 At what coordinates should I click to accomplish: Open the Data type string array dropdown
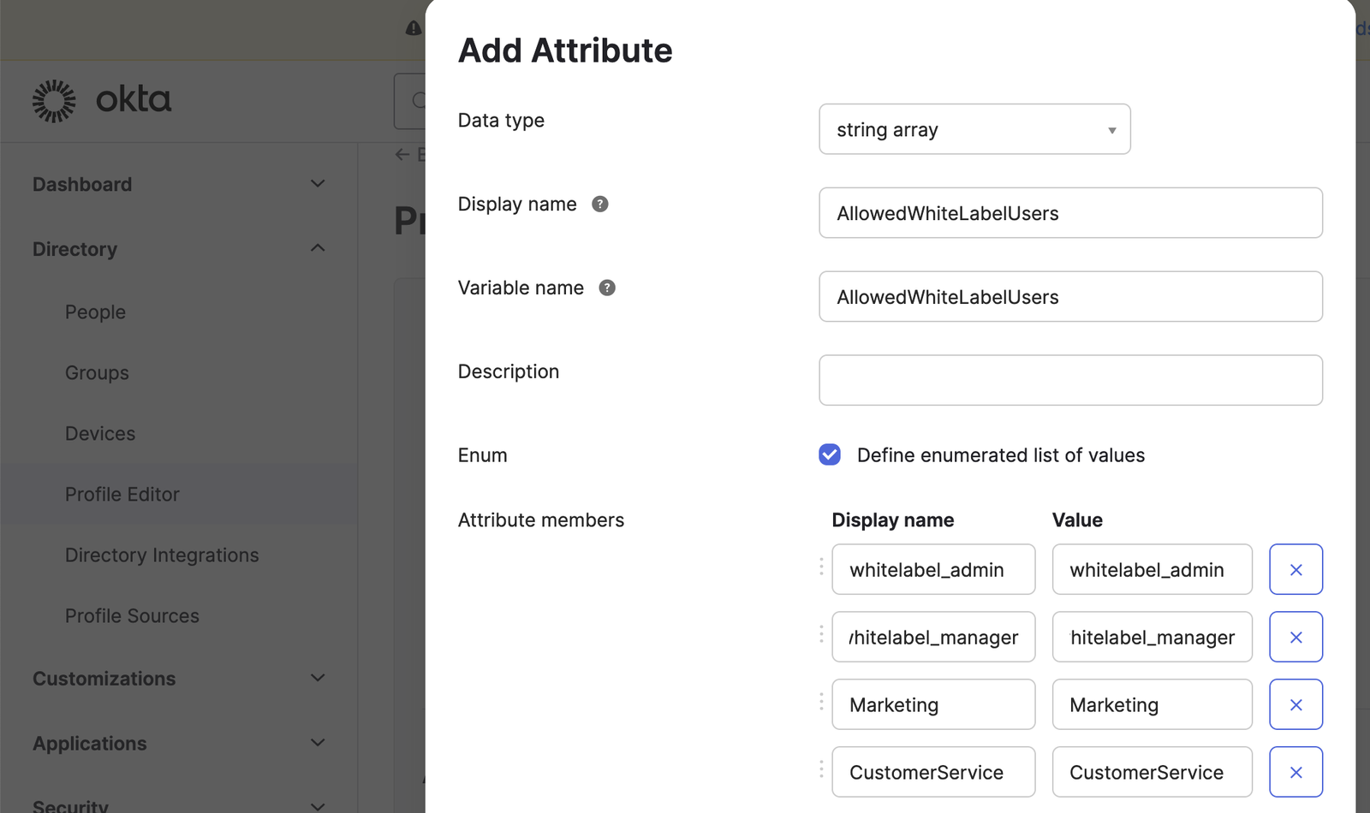974,129
